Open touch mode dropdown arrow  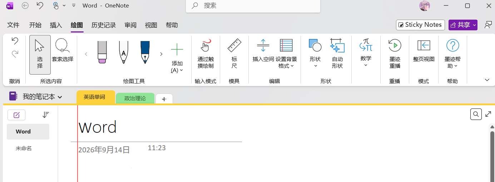click(x=64, y=6)
